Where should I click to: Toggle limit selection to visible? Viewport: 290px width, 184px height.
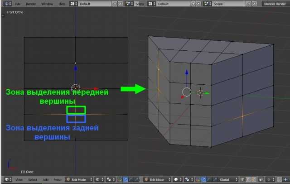tap(261, 179)
